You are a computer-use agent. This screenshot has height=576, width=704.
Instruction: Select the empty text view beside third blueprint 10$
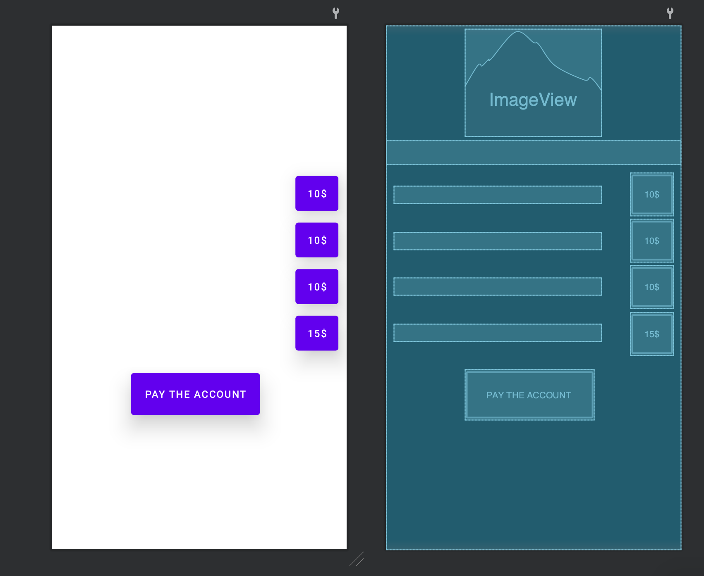498,286
